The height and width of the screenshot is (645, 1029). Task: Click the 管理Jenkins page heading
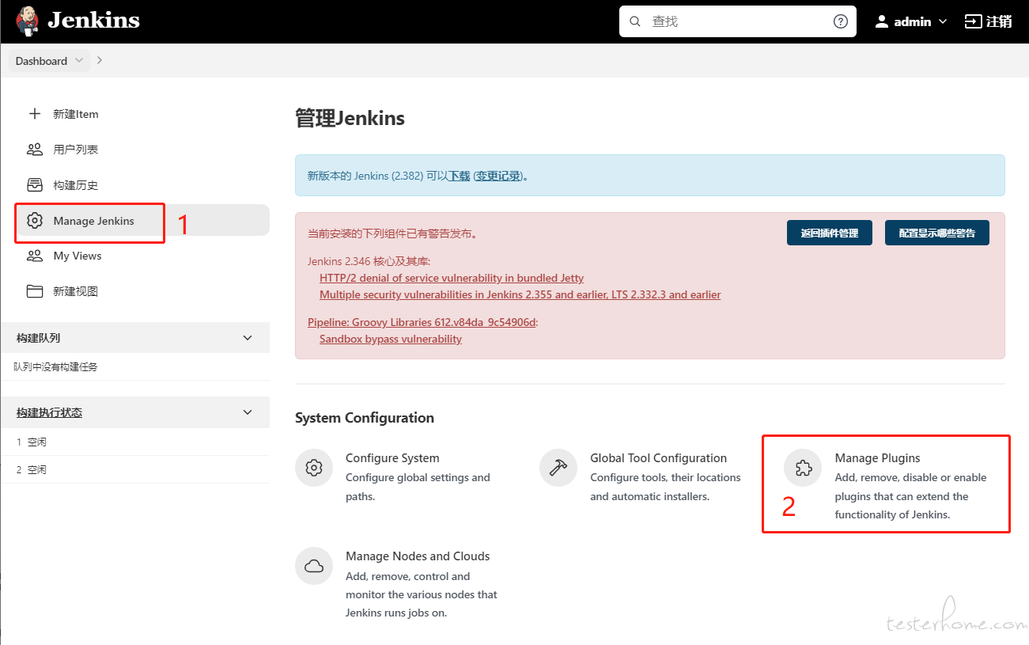click(350, 119)
